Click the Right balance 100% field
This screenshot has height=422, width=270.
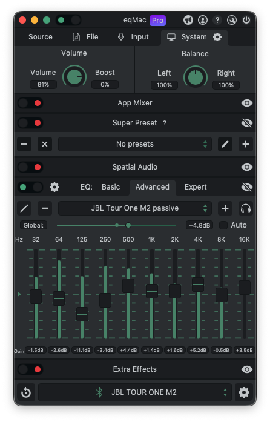pos(226,85)
